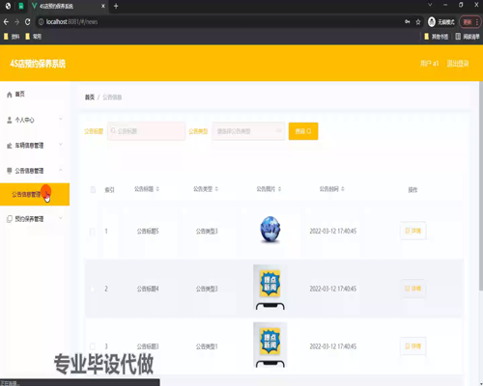Tick the select-all checkbox in table header
The height and width of the screenshot is (386, 483).
coord(93,190)
